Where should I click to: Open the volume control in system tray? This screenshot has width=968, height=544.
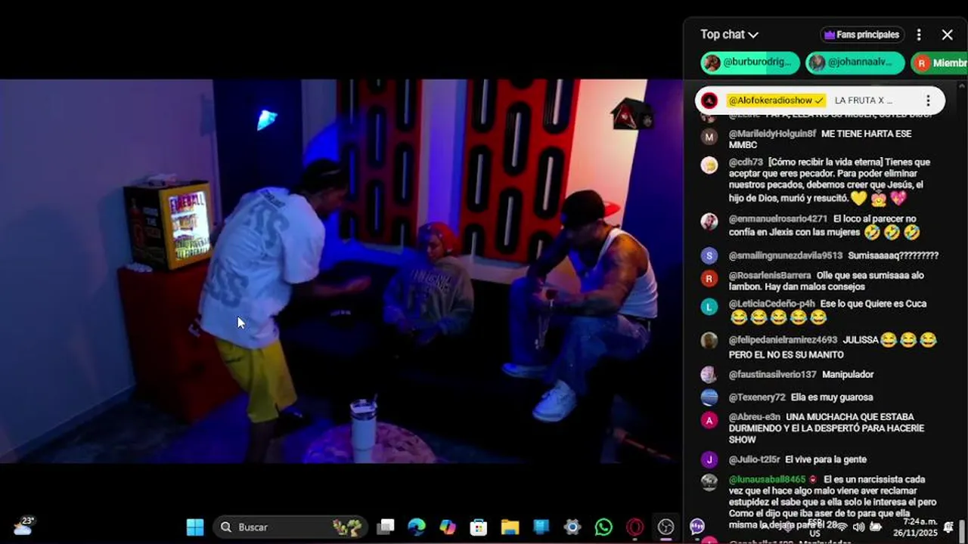859,527
